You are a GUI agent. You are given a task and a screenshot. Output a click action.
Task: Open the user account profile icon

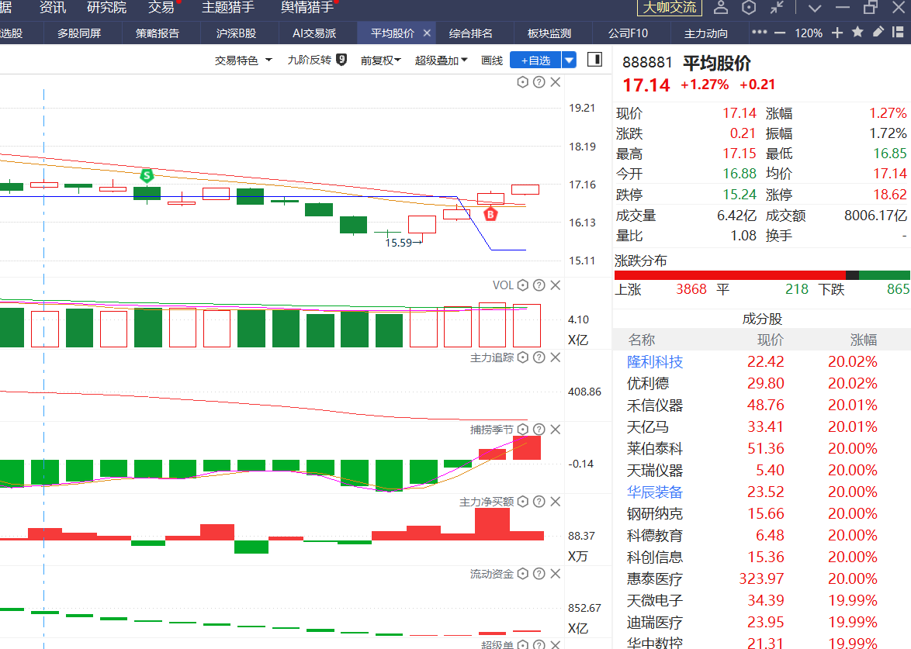tap(720, 8)
